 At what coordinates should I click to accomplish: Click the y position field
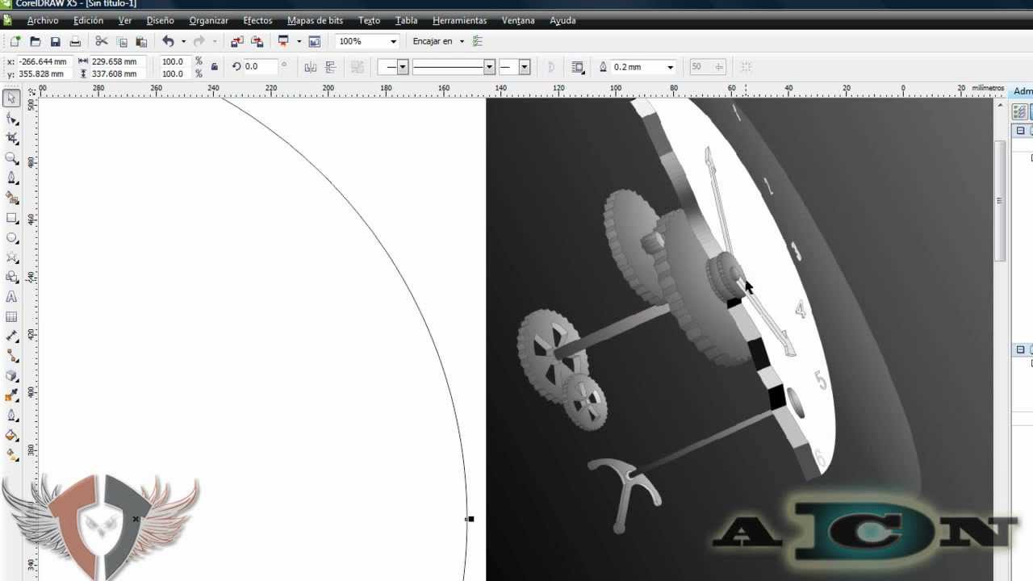point(44,73)
